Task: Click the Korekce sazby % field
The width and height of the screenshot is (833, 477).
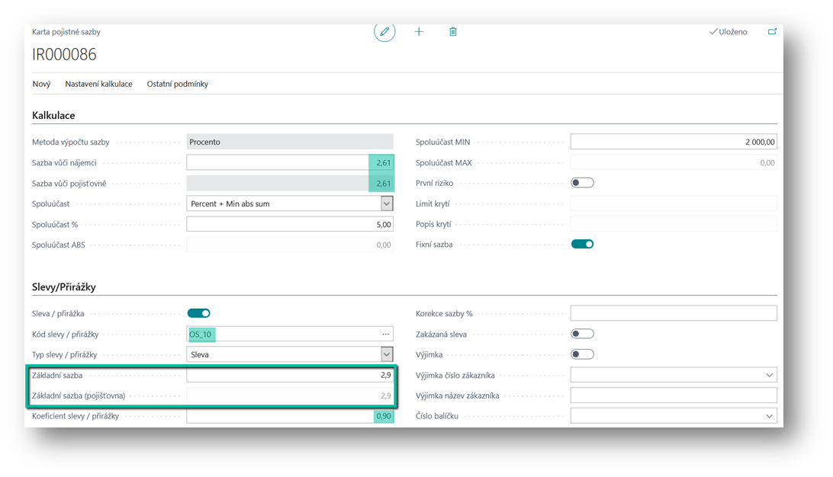Action: tap(673, 313)
